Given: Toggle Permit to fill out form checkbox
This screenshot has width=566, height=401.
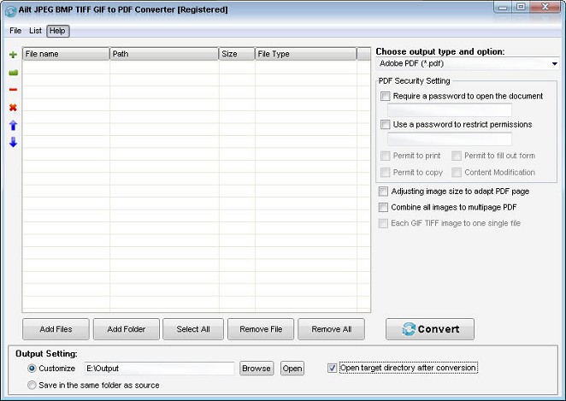Looking at the screenshot, I should tap(457, 156).
